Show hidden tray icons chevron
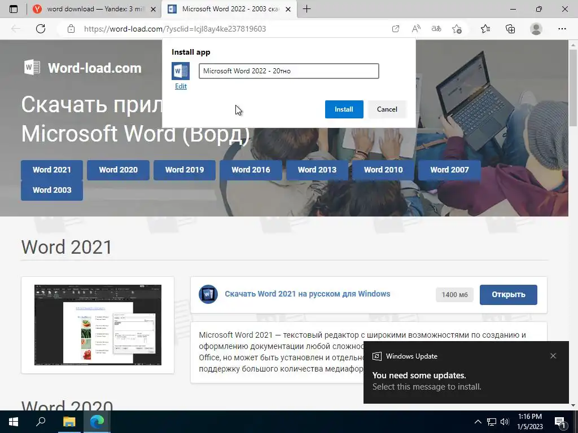 pyautogui.click(x=478, y=422)
